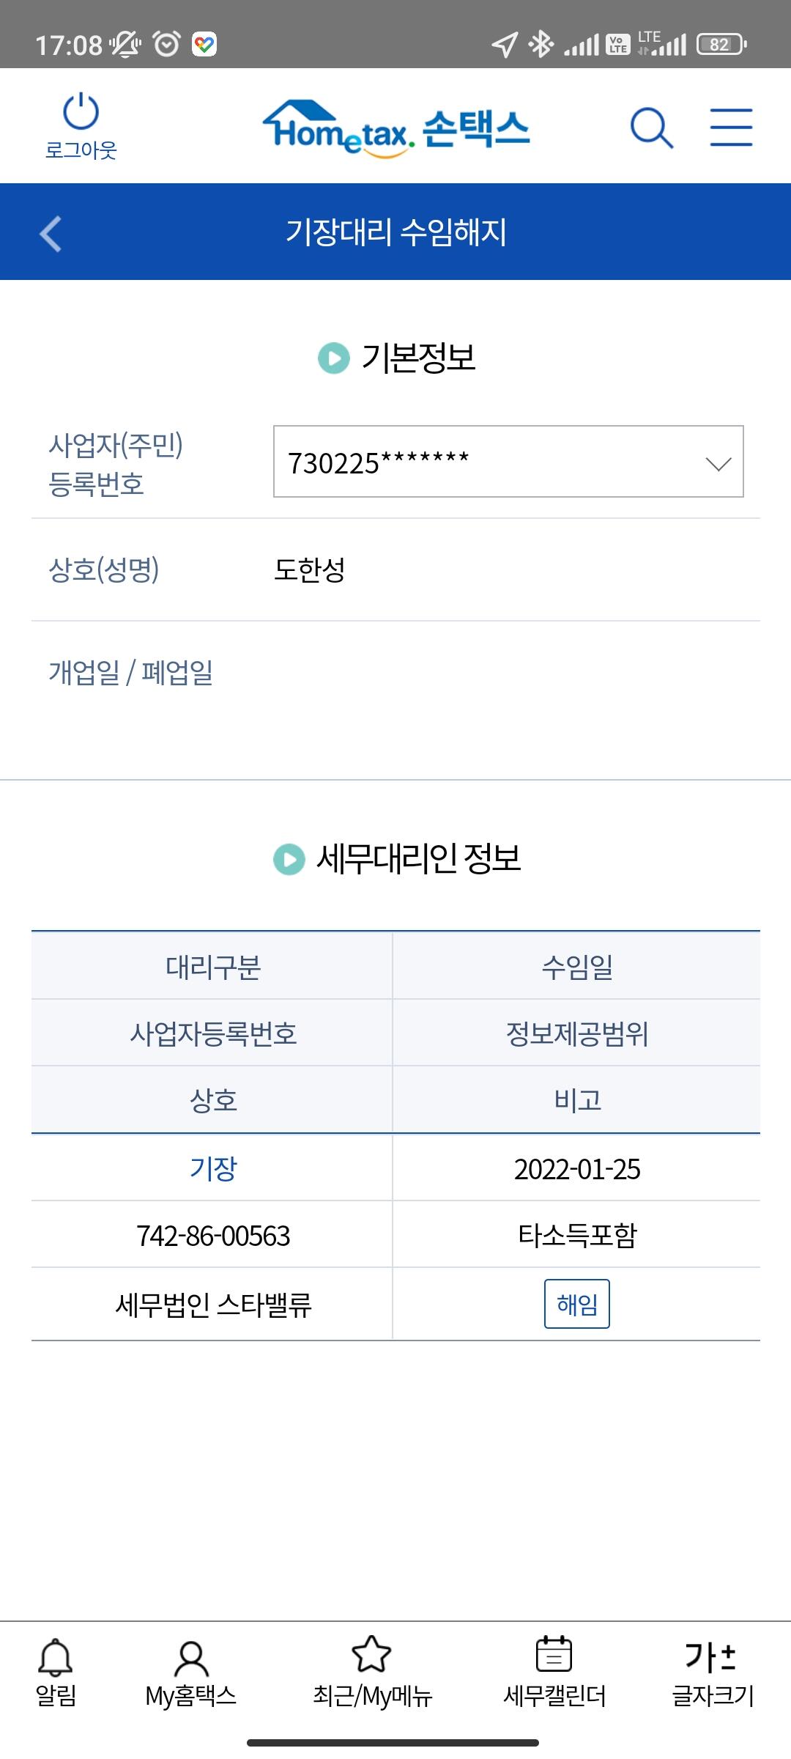Tap the 2022-01-25 appointment date cell
This screenshot has width=791, height=1759.
(x=576, y=1169)
